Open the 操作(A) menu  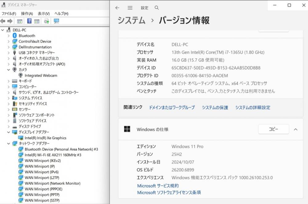click(x=27, y=14)
